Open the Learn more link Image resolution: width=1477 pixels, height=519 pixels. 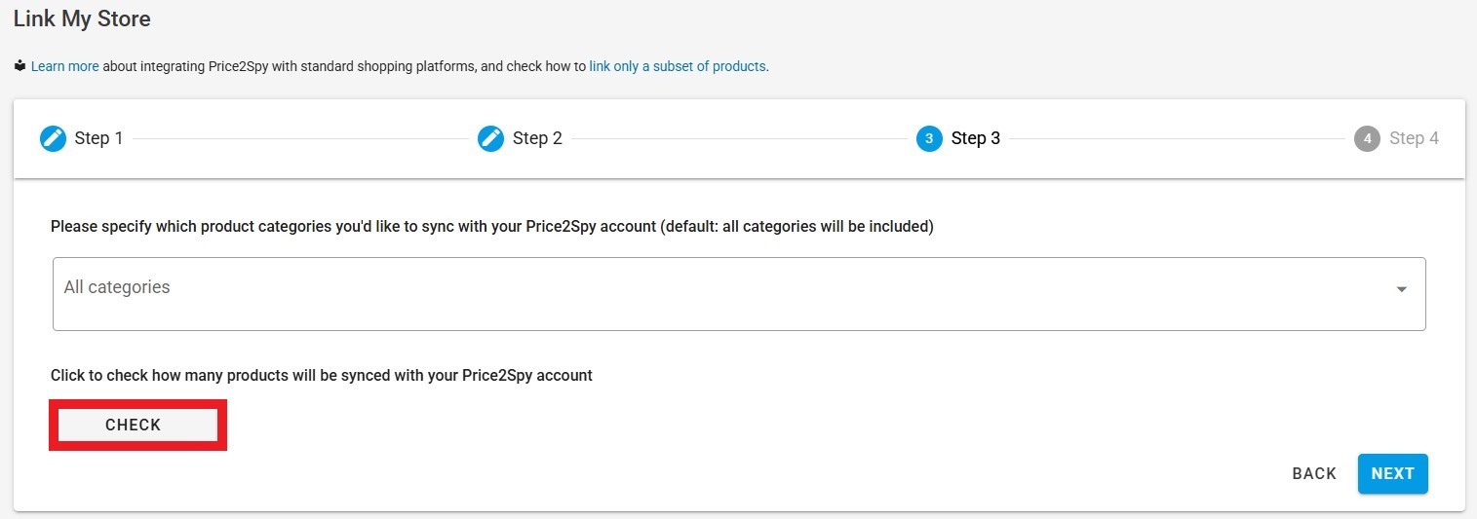point(65,66)
